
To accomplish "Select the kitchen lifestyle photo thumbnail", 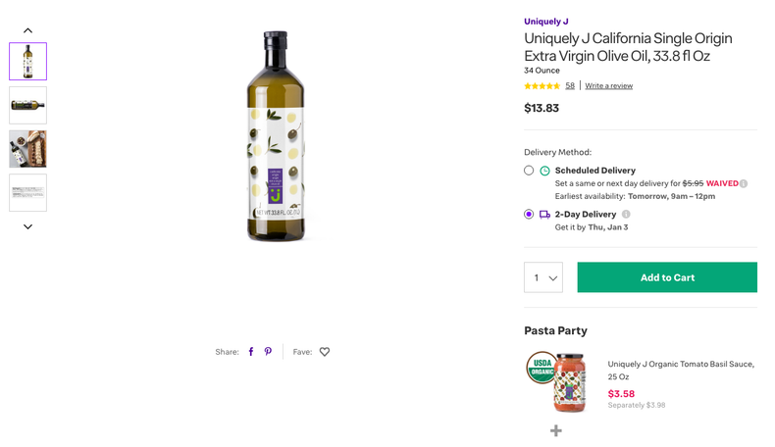I will tap(27, 149).
